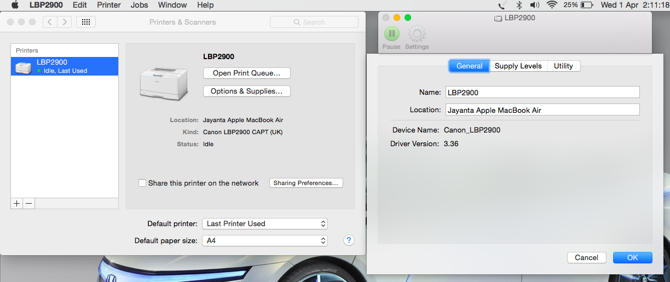
Task: Switch to the General tab
Action: (470, 66)
